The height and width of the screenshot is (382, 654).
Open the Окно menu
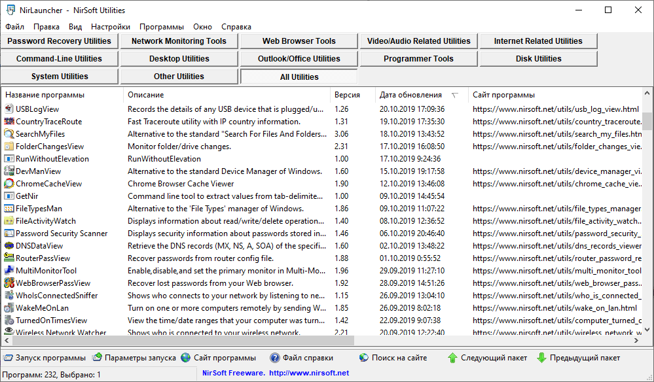202,27
